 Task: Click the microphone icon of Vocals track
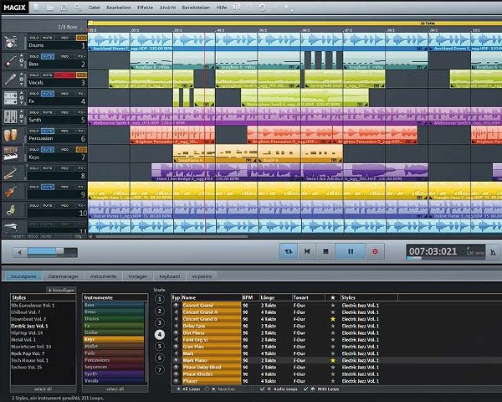coord(10,80)
